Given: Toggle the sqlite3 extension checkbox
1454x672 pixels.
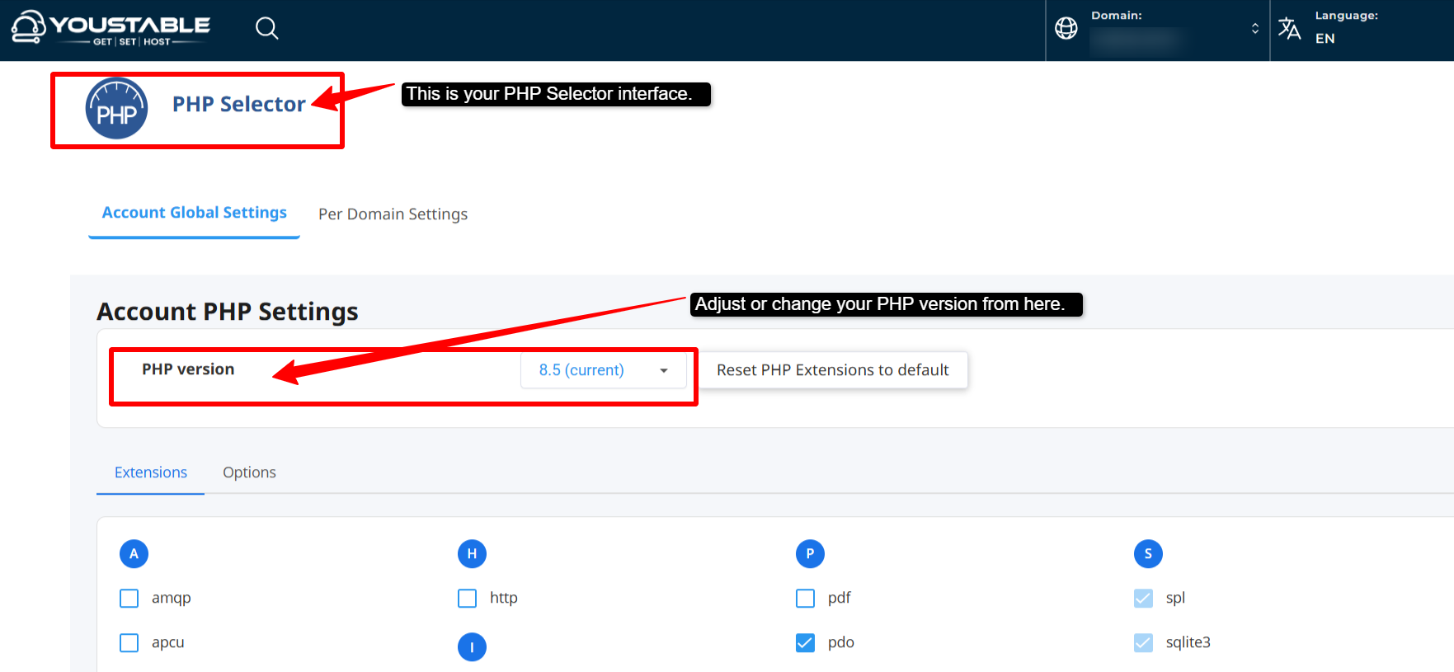Looking at the screenshot, I should tap(1144, 642).
